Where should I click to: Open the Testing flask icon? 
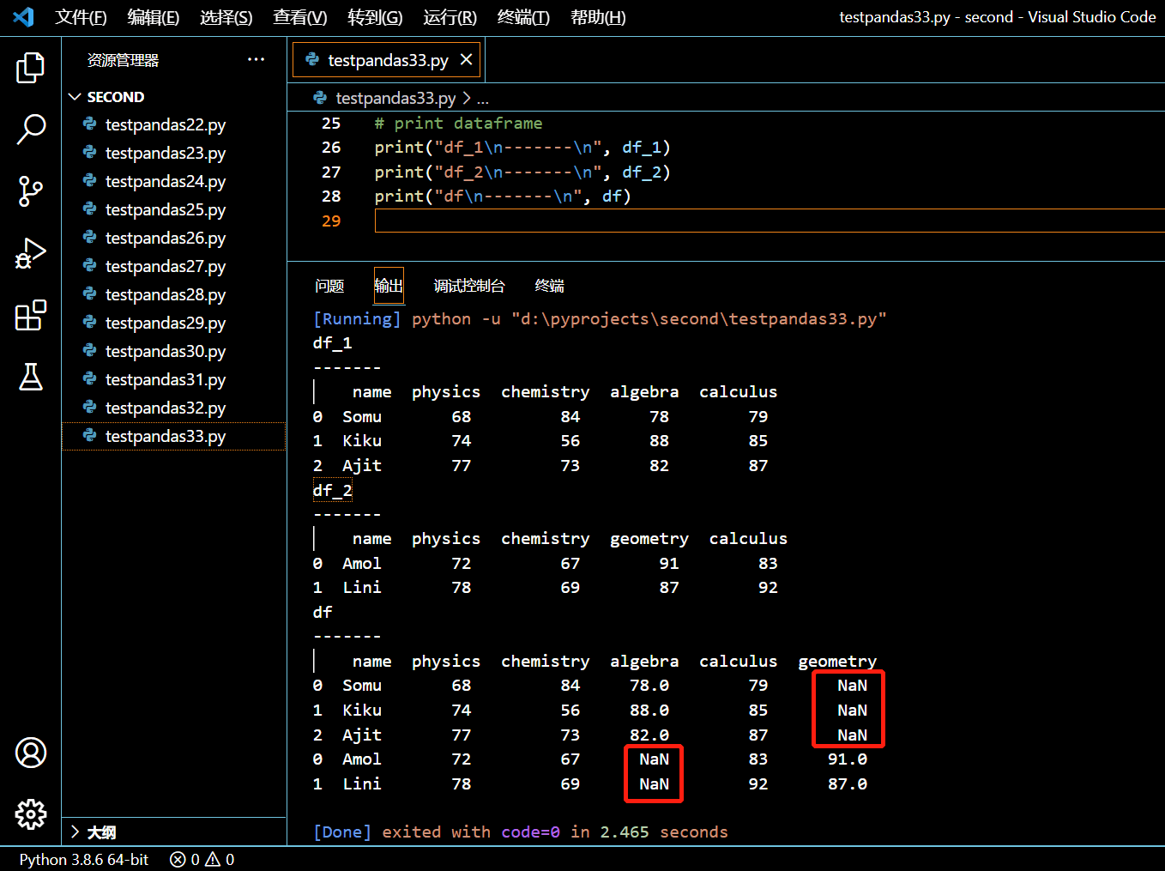30,377
